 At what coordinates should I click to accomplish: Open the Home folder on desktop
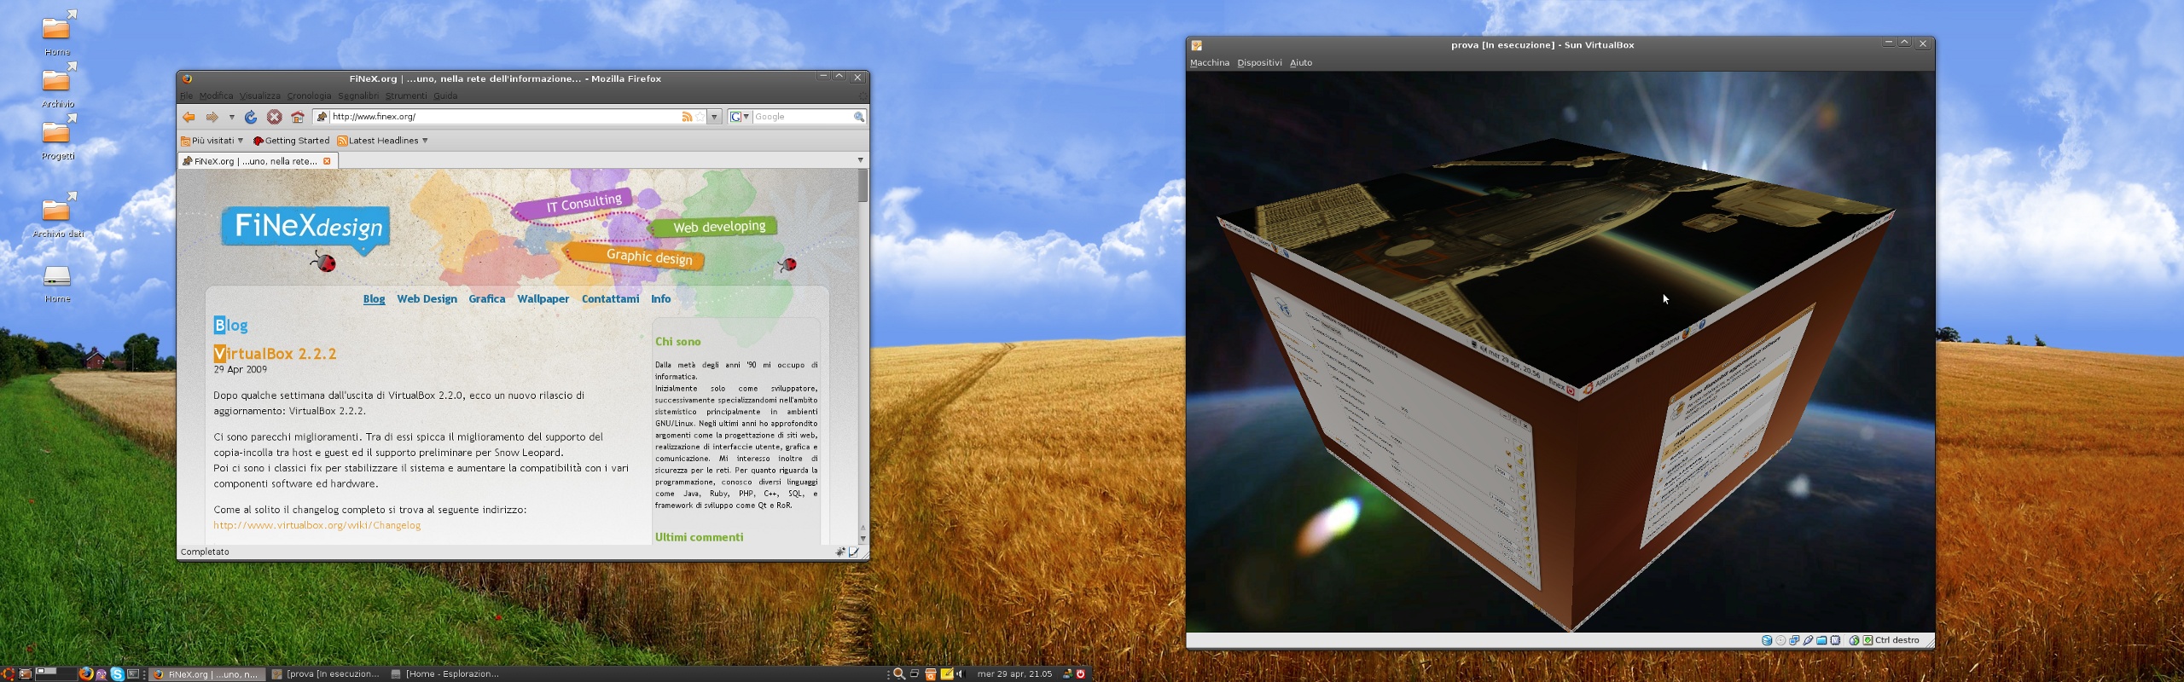[x=57, y=32]
